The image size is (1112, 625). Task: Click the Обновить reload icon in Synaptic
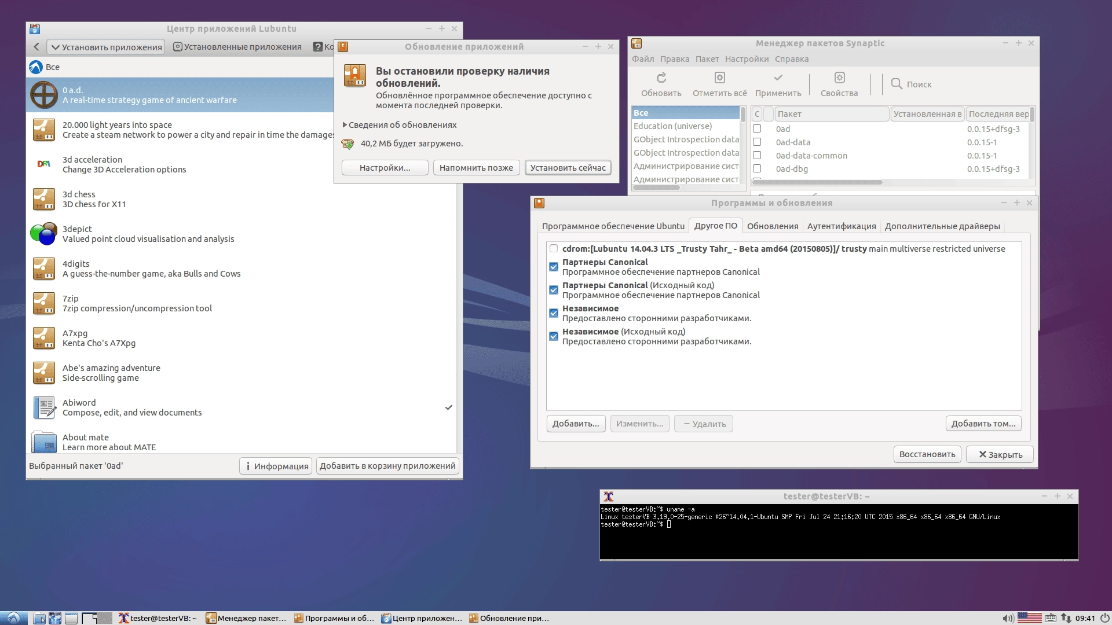click(661, 78)
